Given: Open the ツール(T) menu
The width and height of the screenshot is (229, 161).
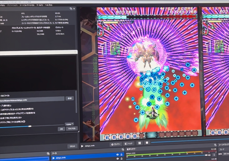Looking at the screenshot, I should (x=40, y=5).
